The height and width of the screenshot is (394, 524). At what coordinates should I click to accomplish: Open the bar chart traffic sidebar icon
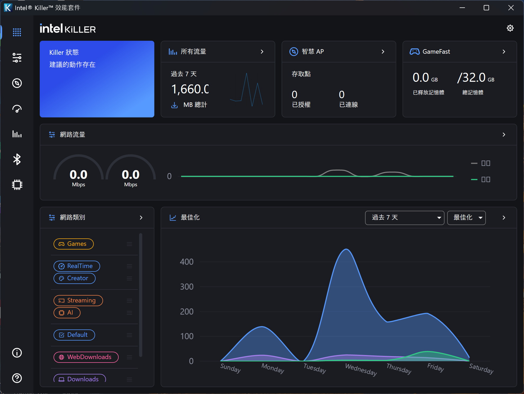[x=17, y=134]
